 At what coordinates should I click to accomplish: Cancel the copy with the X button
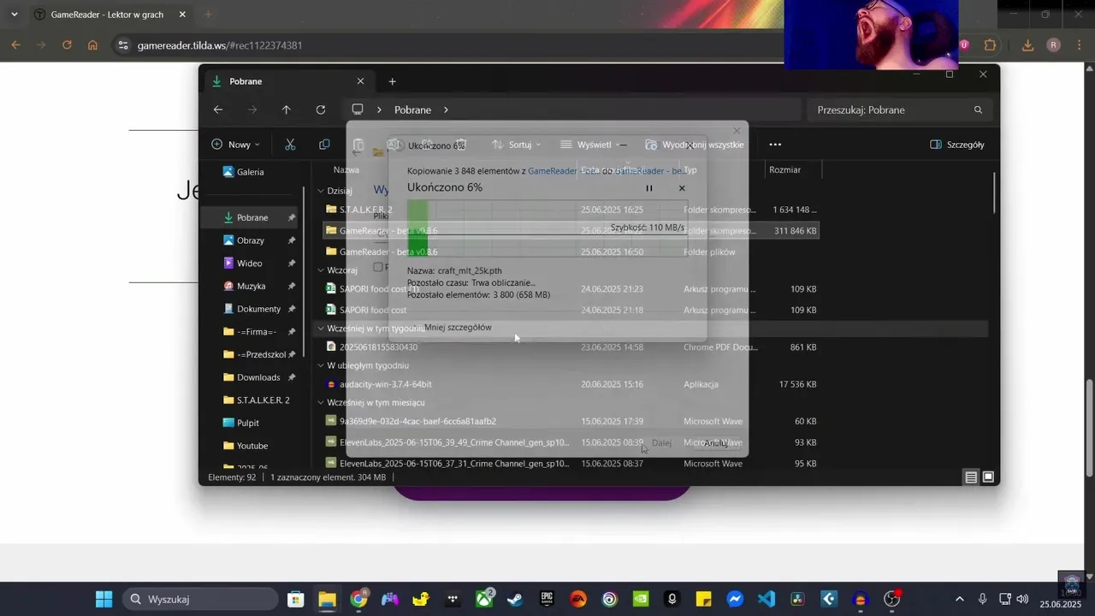pyautogui.click(x=682, y=188)
